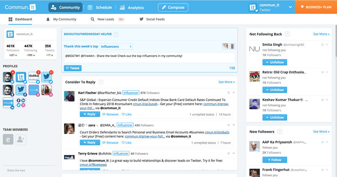This screenshot has height=177, width=337.
Task: Click See More in Not Following Back
Action: (321, 34)
